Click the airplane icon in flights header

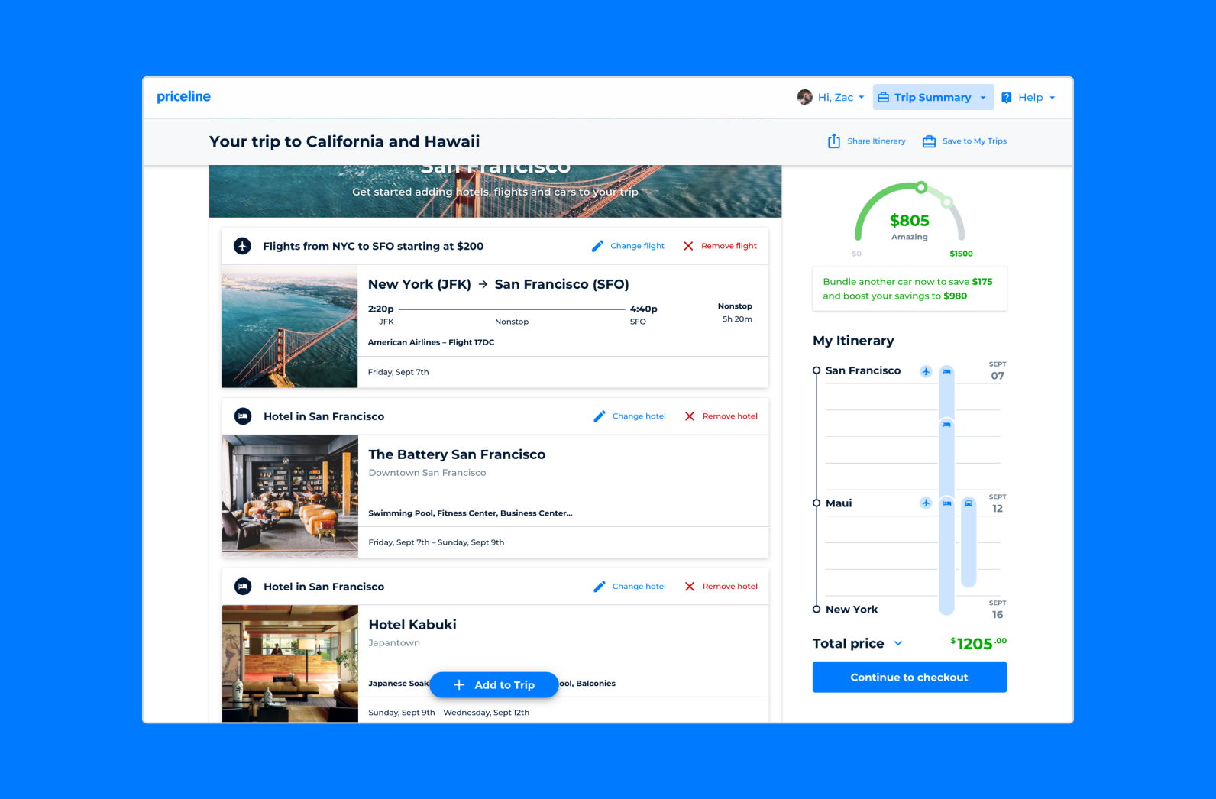click(x=242, y=246)
